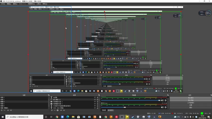Open Microsoft Edge from taskbar
212x119 pixels.
click(68, 117)
